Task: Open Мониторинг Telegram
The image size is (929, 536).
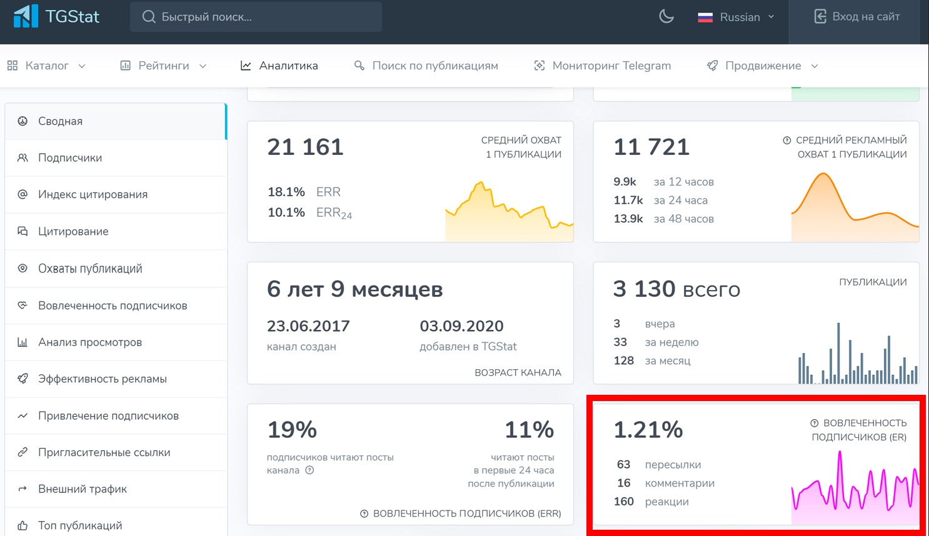Action: pos(603,66)
